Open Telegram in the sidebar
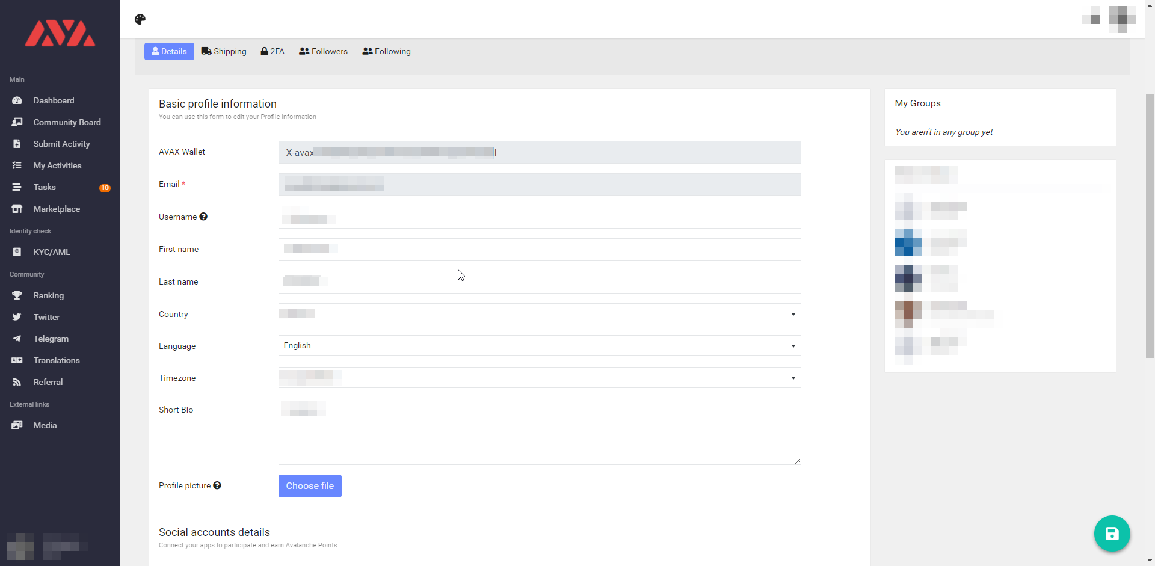Image resolution: width=1155 pixels, height=566 pixels. point(51,339)
